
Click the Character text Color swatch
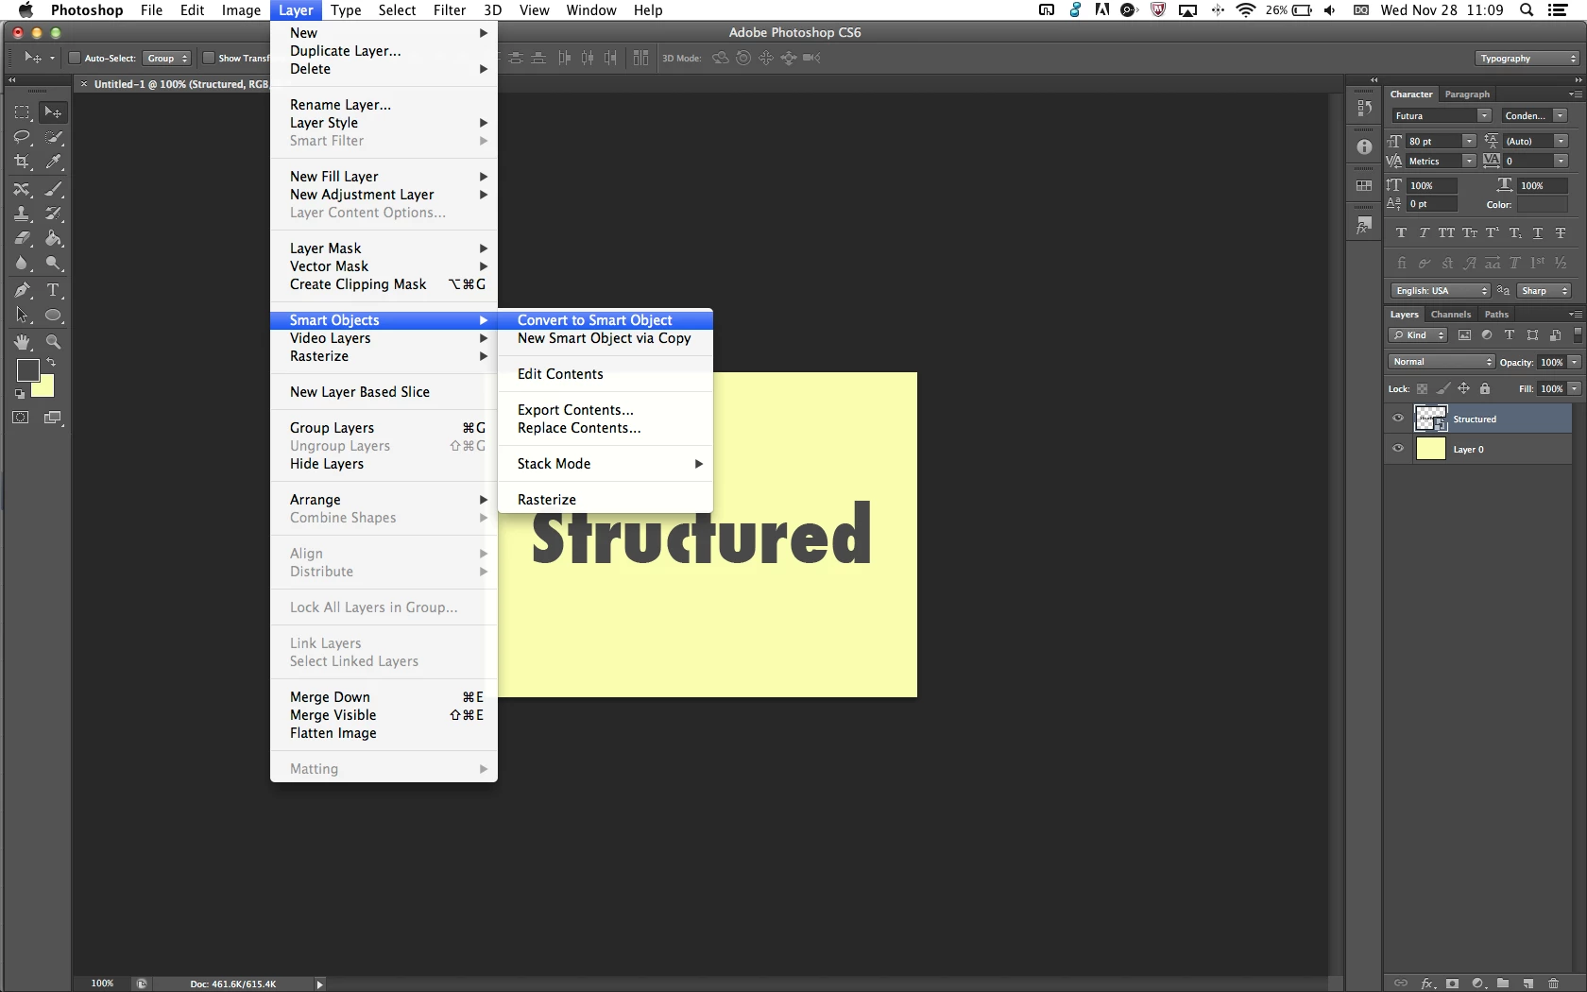[1542, 205]
